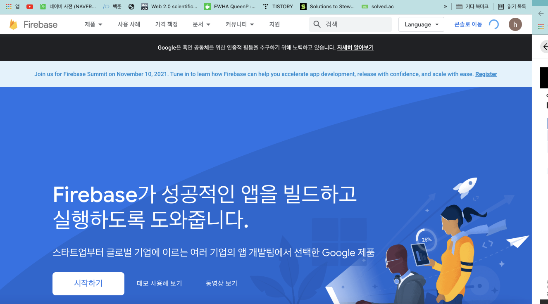
Task: Click the 시작하기 button
Action: click(88, 284)
